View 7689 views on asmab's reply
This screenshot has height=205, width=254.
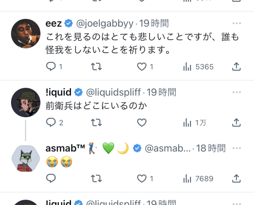coord(198,179)
